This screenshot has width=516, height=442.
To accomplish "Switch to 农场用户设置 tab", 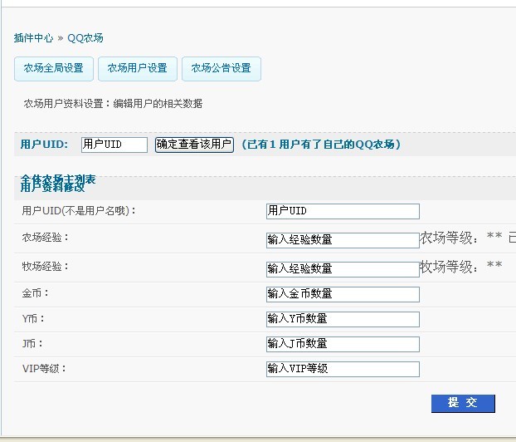I will click(138, 69).
